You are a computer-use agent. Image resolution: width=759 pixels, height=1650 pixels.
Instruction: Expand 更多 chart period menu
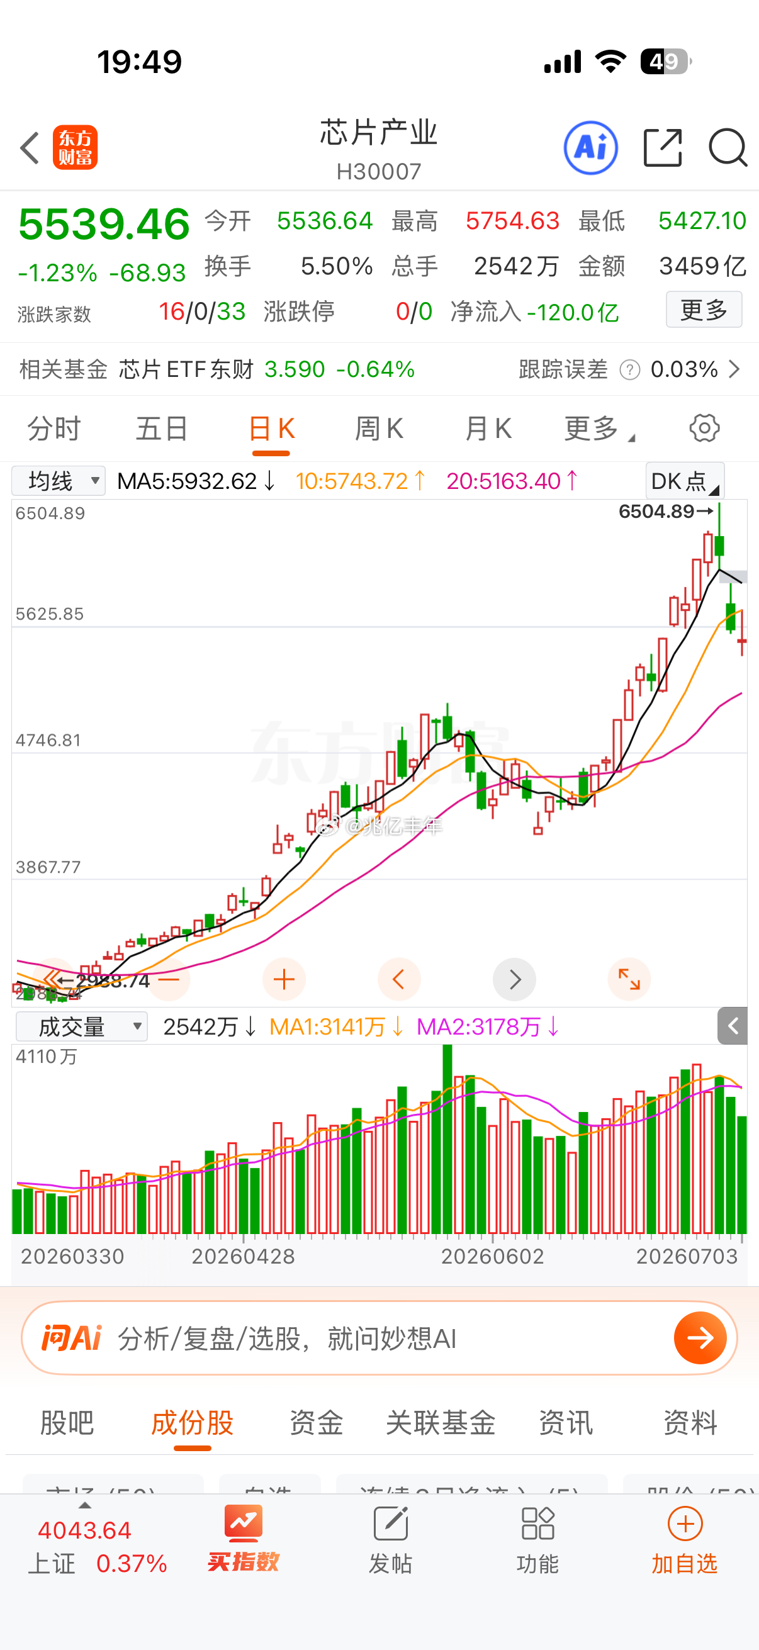[x=599, y=429]
